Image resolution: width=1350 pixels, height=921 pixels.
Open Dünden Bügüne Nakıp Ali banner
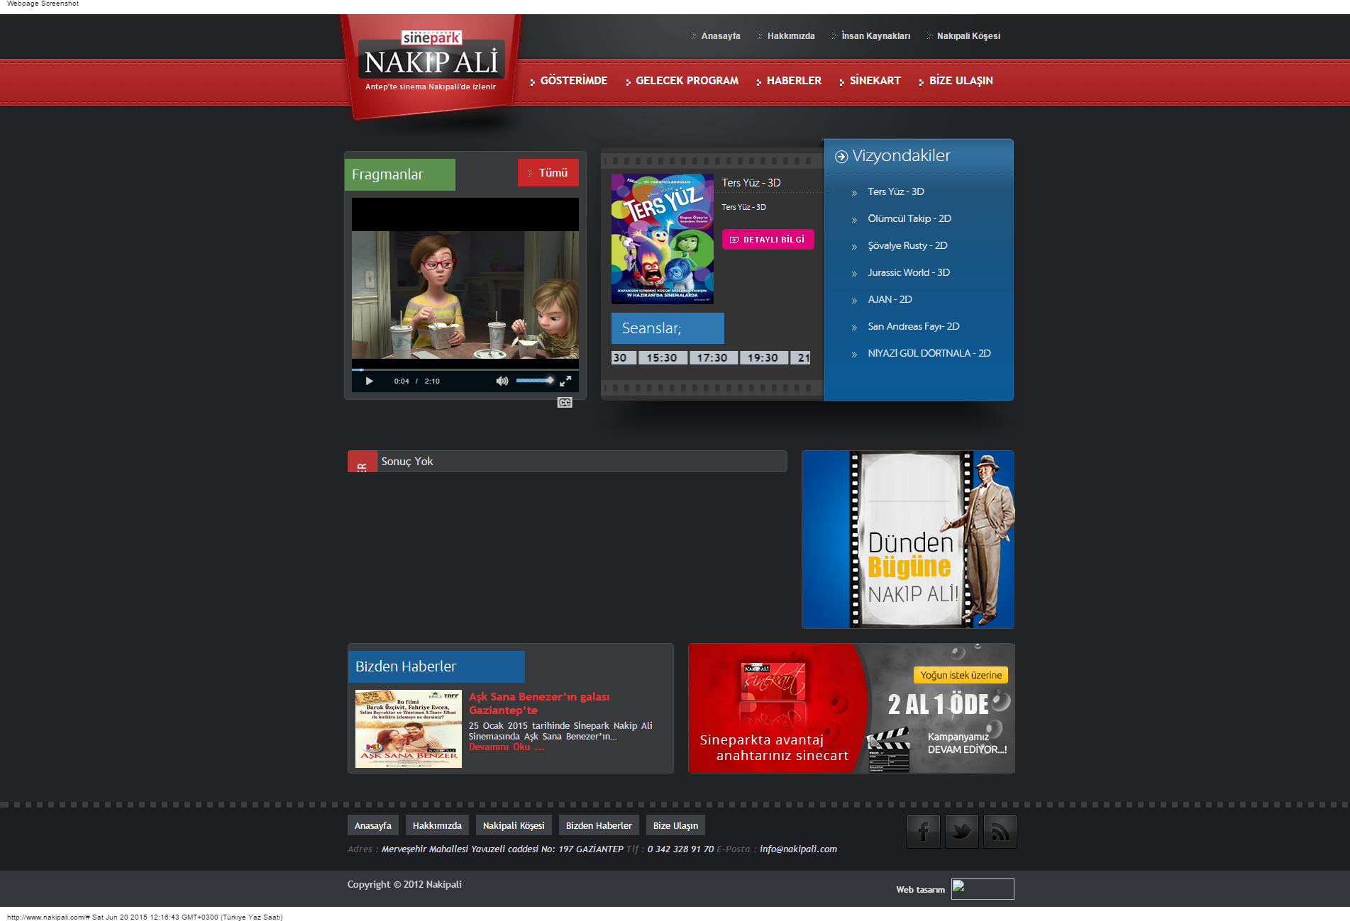tap(908, 540)
